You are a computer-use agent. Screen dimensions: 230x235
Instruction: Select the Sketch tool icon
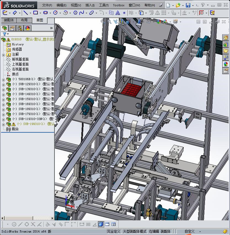coord(5,13)
